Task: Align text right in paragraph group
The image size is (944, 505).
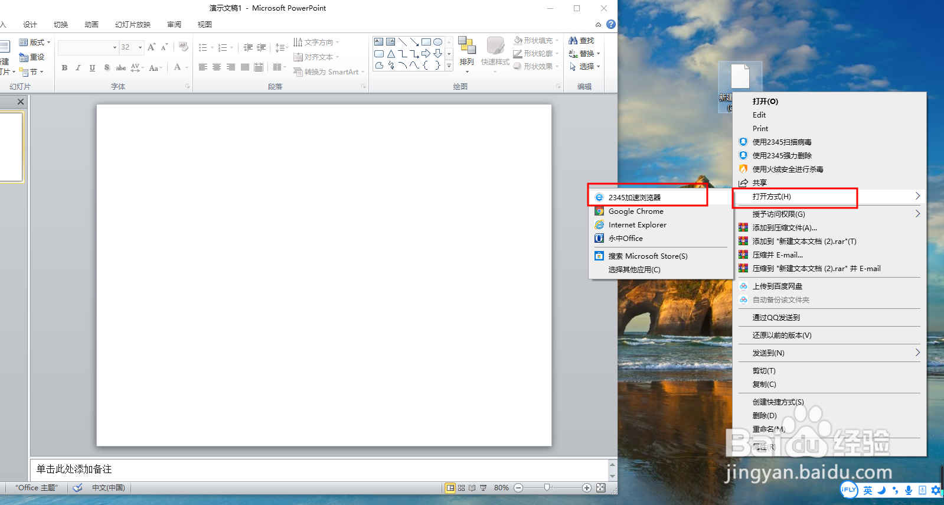Action: coord(231,67)
